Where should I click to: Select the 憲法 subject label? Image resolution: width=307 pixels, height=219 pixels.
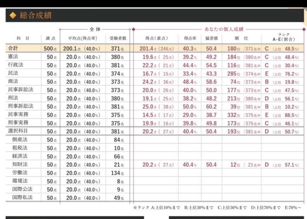click(13, 57)
